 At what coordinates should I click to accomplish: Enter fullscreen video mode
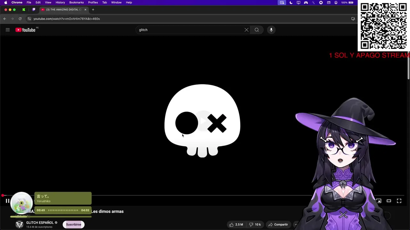[x=399, y=201]
